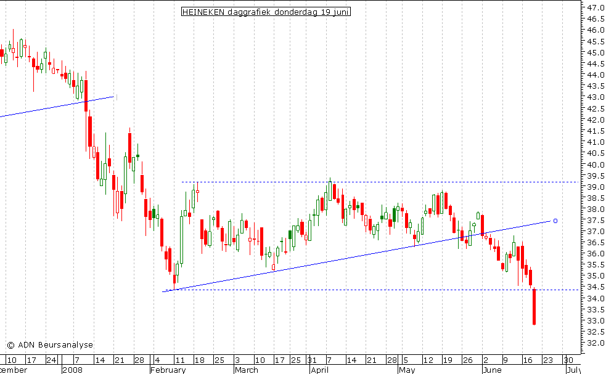
Task: Click date label 11 in February
Action: [x=180, y=360]
